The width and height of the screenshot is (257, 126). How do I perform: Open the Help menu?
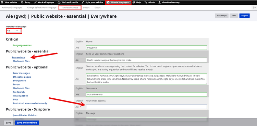137,2
